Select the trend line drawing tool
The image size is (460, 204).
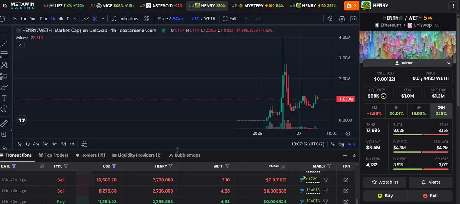click(4, 44)
